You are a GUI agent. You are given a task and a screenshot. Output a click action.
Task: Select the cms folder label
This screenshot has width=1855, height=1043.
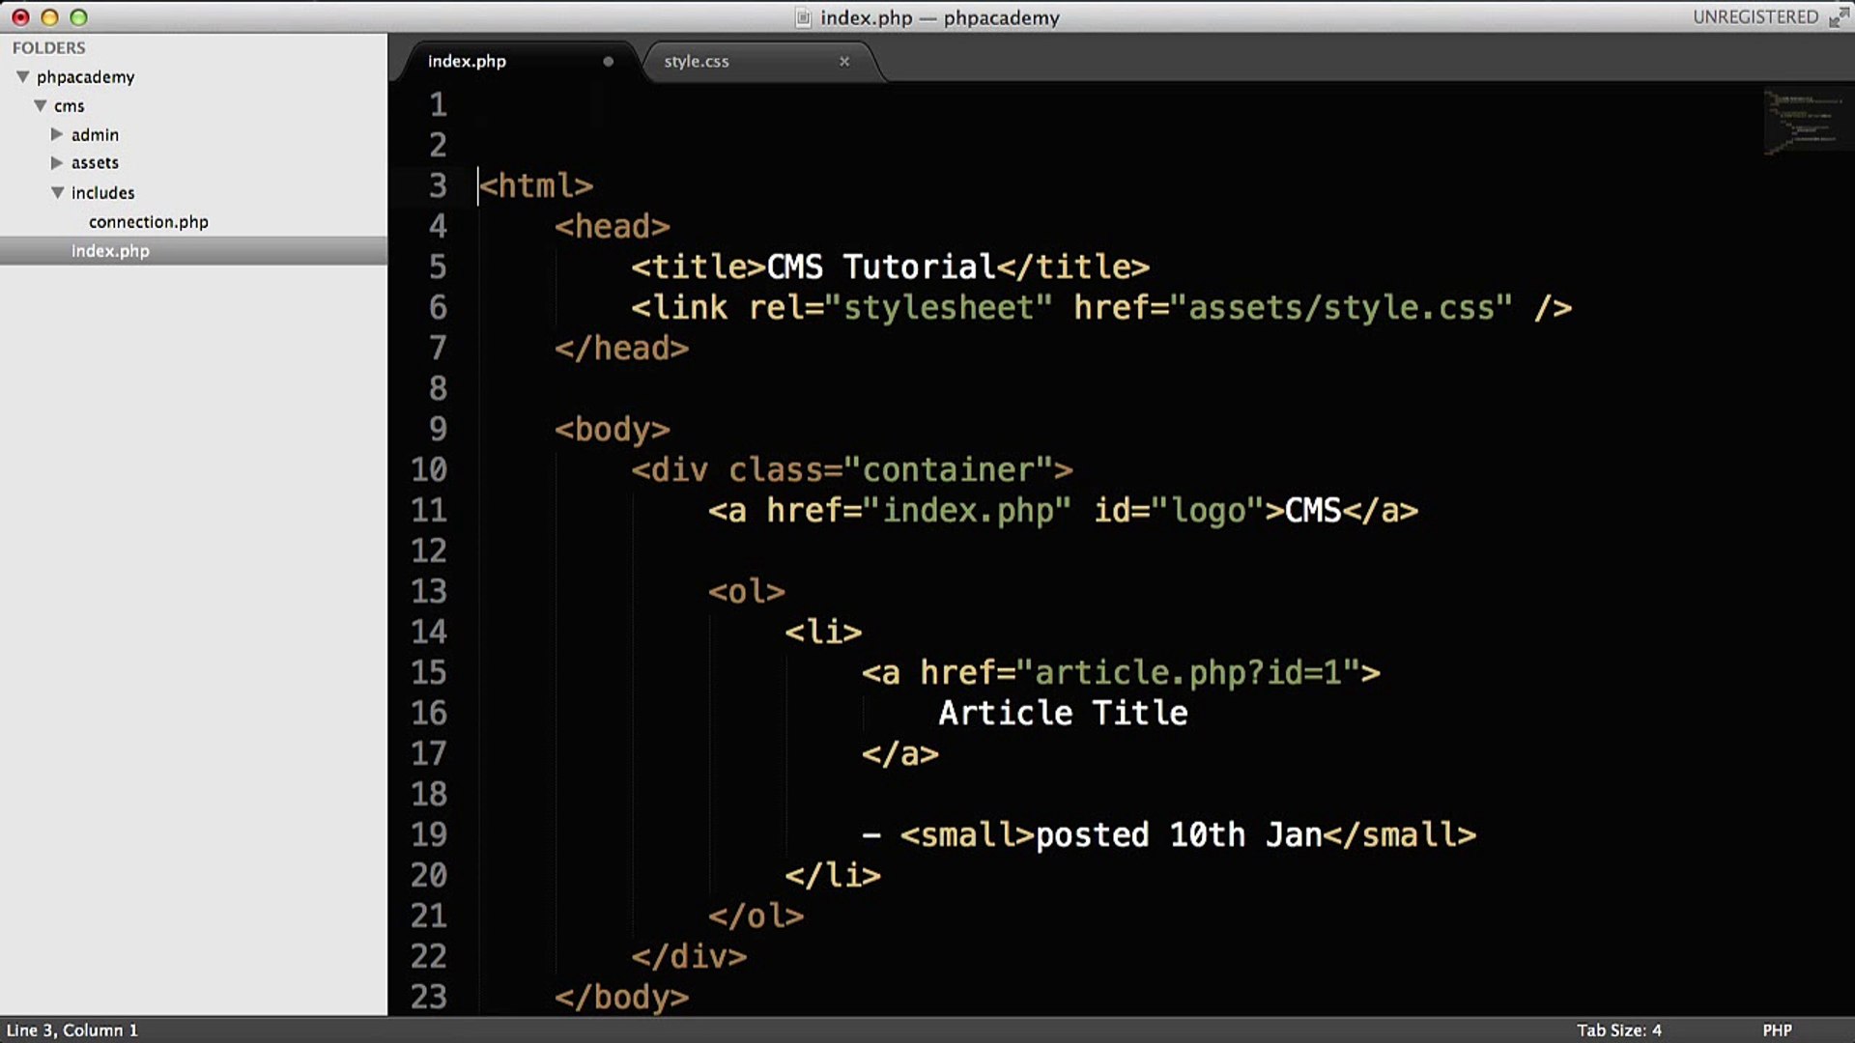point(69,105)
